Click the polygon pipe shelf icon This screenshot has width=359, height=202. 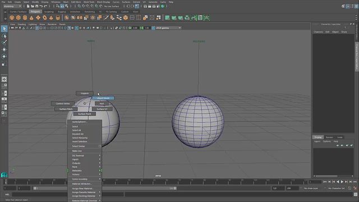[x=58, y=17]
